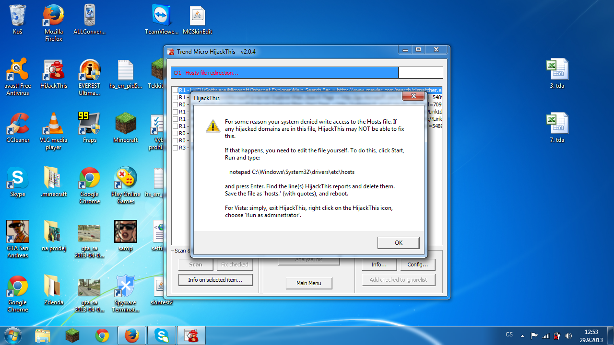Open the Koš recycle bin on the desktop
Image resolution: width=614 pixels, height=345 pixels.
(18, 20)
